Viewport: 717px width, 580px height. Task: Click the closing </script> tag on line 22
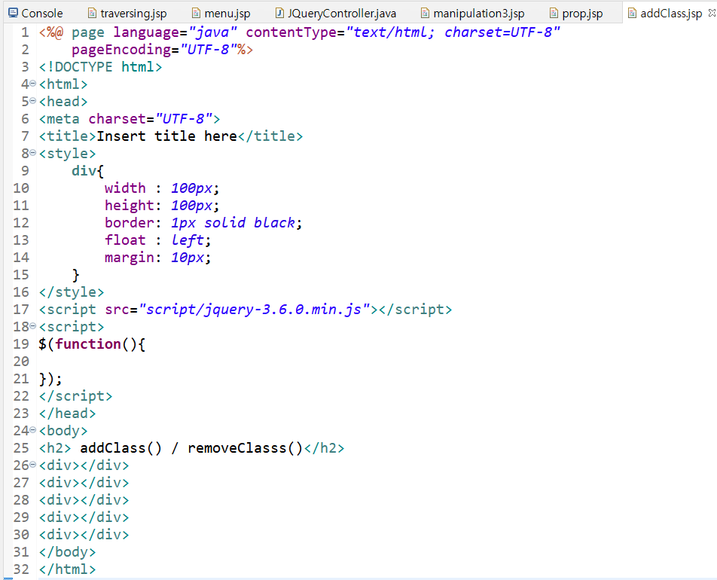(75, 395)
